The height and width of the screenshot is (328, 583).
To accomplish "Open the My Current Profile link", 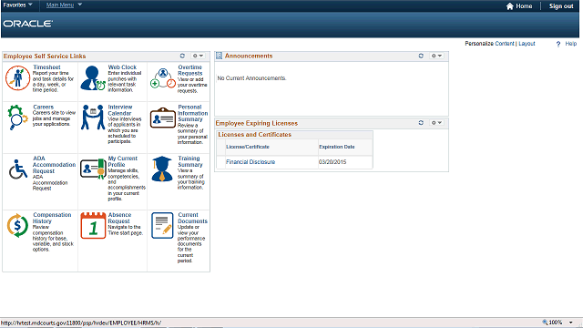I will [x=123, y=161].
